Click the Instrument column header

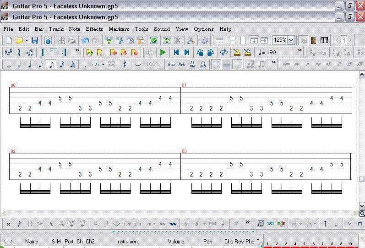click(127, 241)
